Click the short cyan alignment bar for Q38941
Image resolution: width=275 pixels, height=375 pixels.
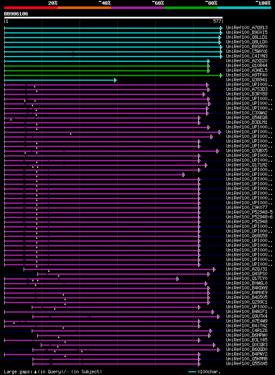click(x=61, y=80)
